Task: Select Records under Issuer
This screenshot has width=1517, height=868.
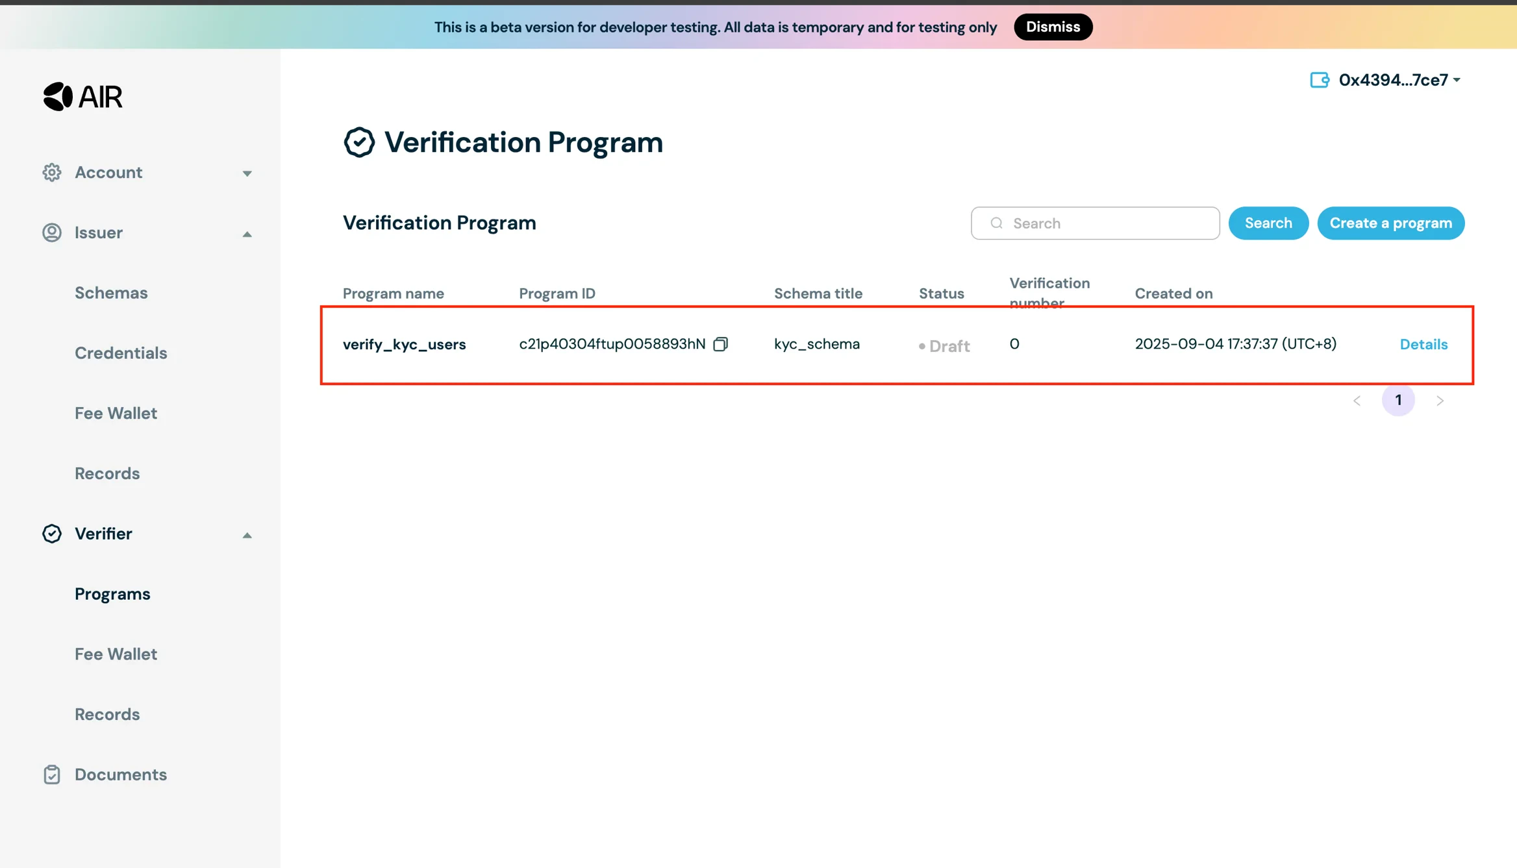Action: pos(107,473)
